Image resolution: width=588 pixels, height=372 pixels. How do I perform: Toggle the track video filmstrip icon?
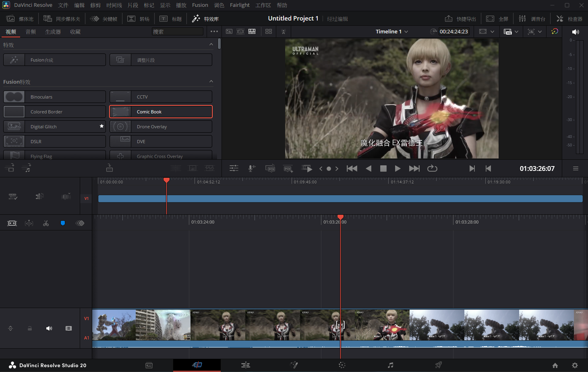click(x=69, y=329)
